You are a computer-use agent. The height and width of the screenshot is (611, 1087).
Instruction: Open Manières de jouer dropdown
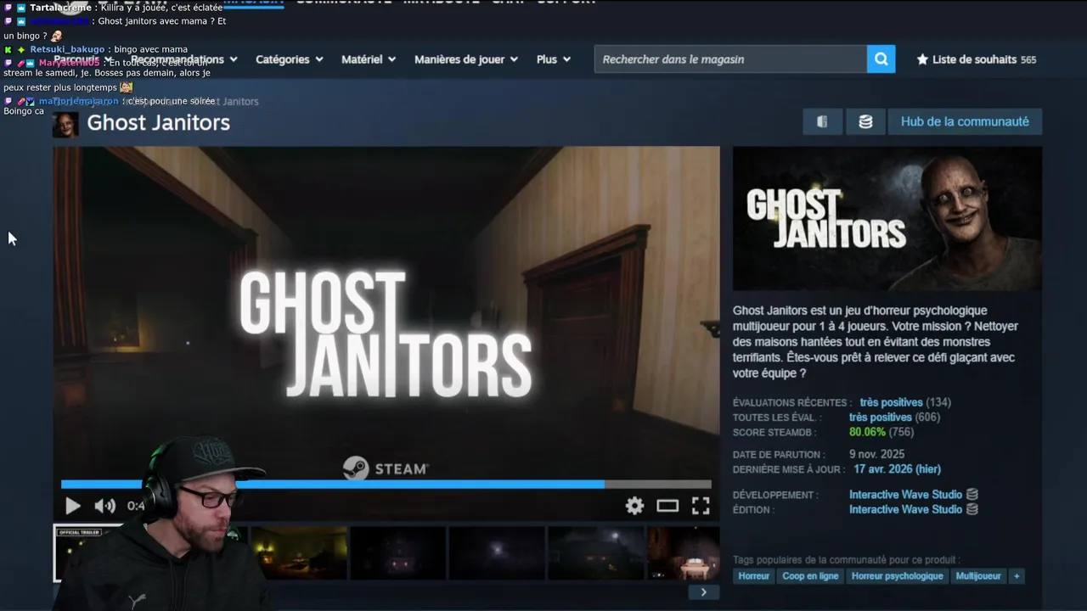coord(467,59)
